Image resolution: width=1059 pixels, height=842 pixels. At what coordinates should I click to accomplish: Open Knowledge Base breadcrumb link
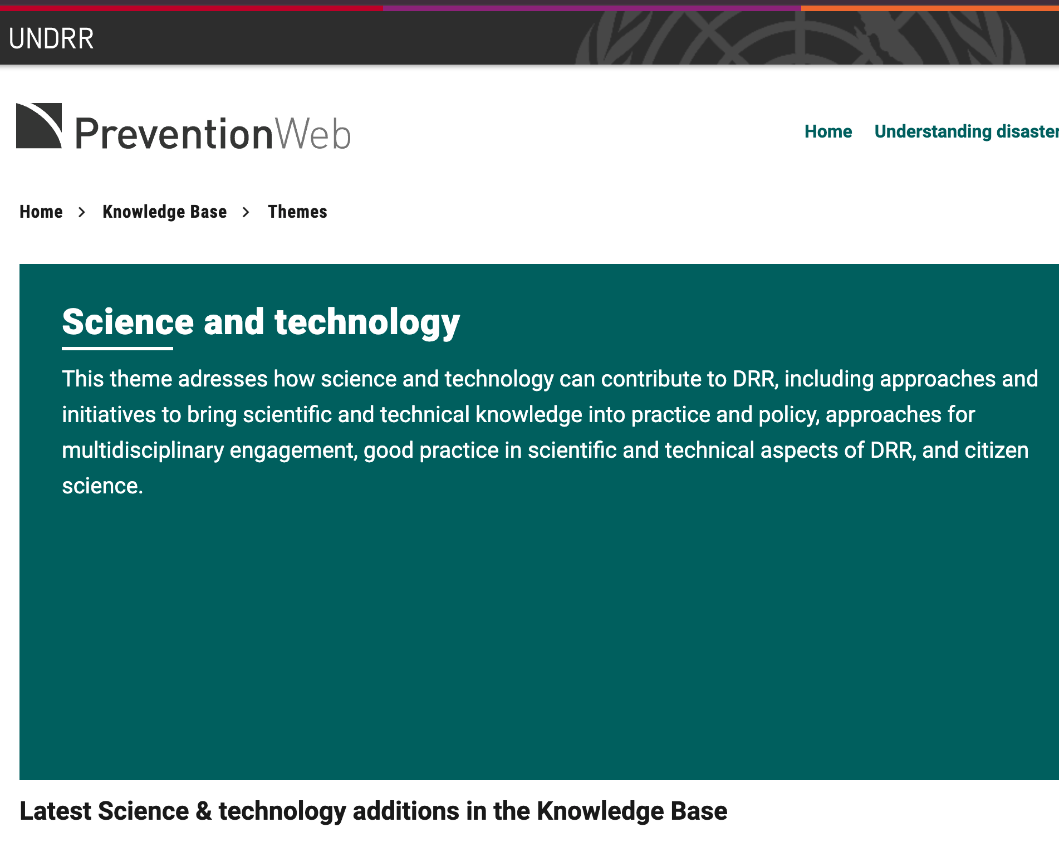tap(164, 212)
